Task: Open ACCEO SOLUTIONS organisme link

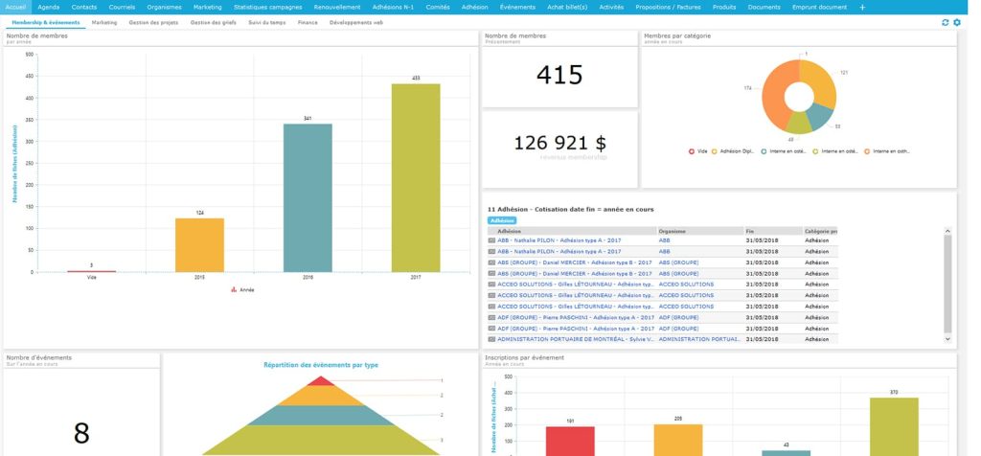Action: point(686,285)
